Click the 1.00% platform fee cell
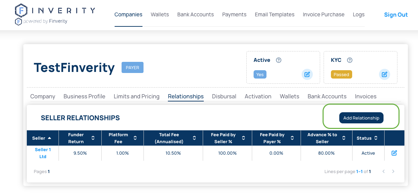 point(122,153)
